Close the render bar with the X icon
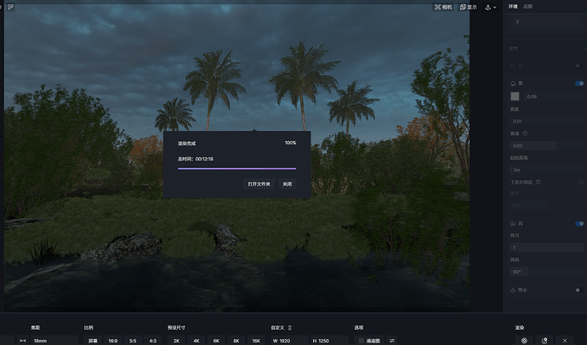Screen dimensions: 587x345 [566, 341]
